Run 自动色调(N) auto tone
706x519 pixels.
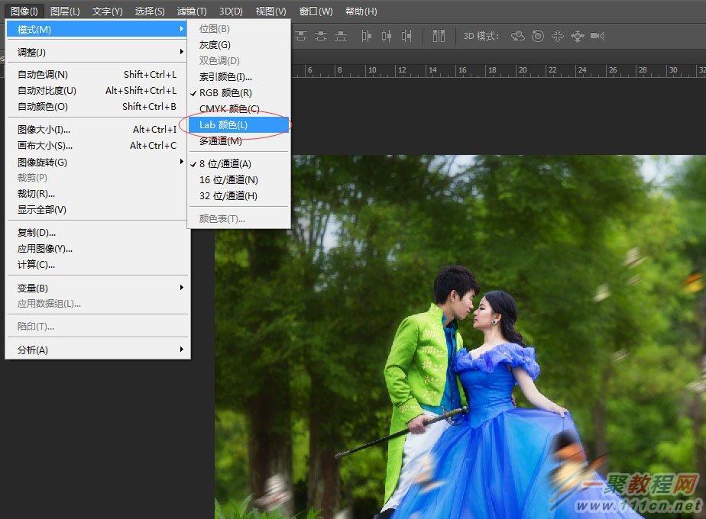tap(97, 75)
